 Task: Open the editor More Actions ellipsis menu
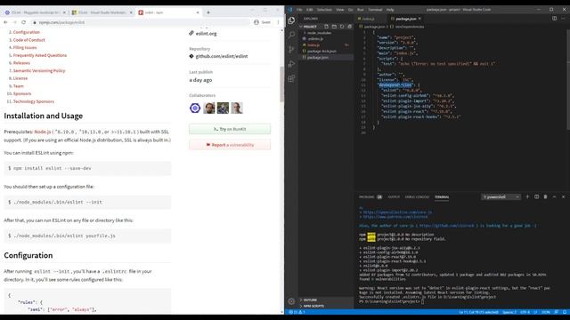click(563, 18)
